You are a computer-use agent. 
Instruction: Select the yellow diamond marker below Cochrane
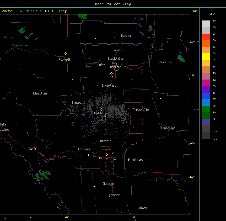pyautogui.click(x=89, y=155)
